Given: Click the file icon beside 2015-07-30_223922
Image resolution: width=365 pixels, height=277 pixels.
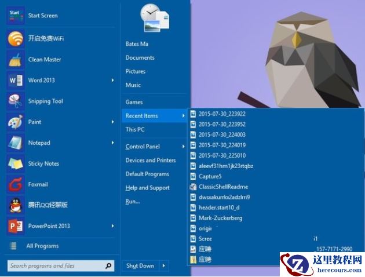Looking at the screenshot, I should [x=193, y=114].
